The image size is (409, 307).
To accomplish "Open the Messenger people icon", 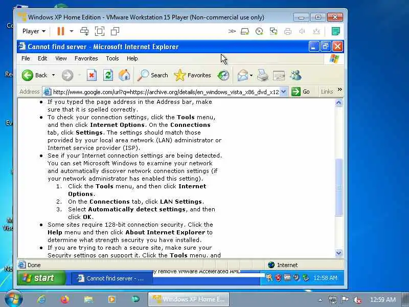I will click(296, 75).
